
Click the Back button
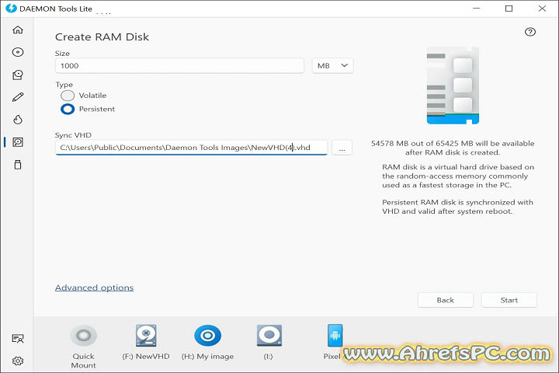[x=446, y=300]
